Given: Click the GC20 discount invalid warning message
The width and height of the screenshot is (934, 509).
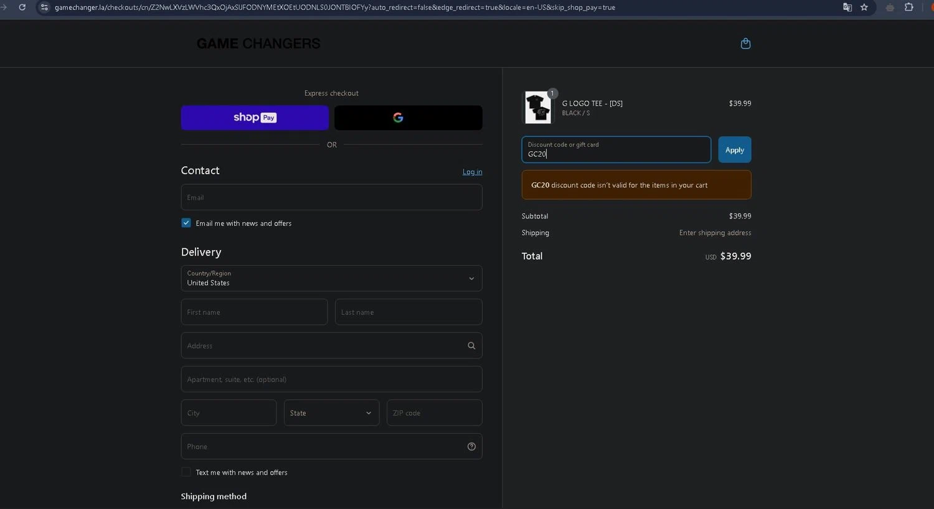Looking at the screenshot, I should coord(636,185).
